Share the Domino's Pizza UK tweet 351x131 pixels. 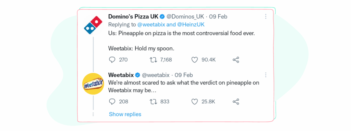pos(236,60)
